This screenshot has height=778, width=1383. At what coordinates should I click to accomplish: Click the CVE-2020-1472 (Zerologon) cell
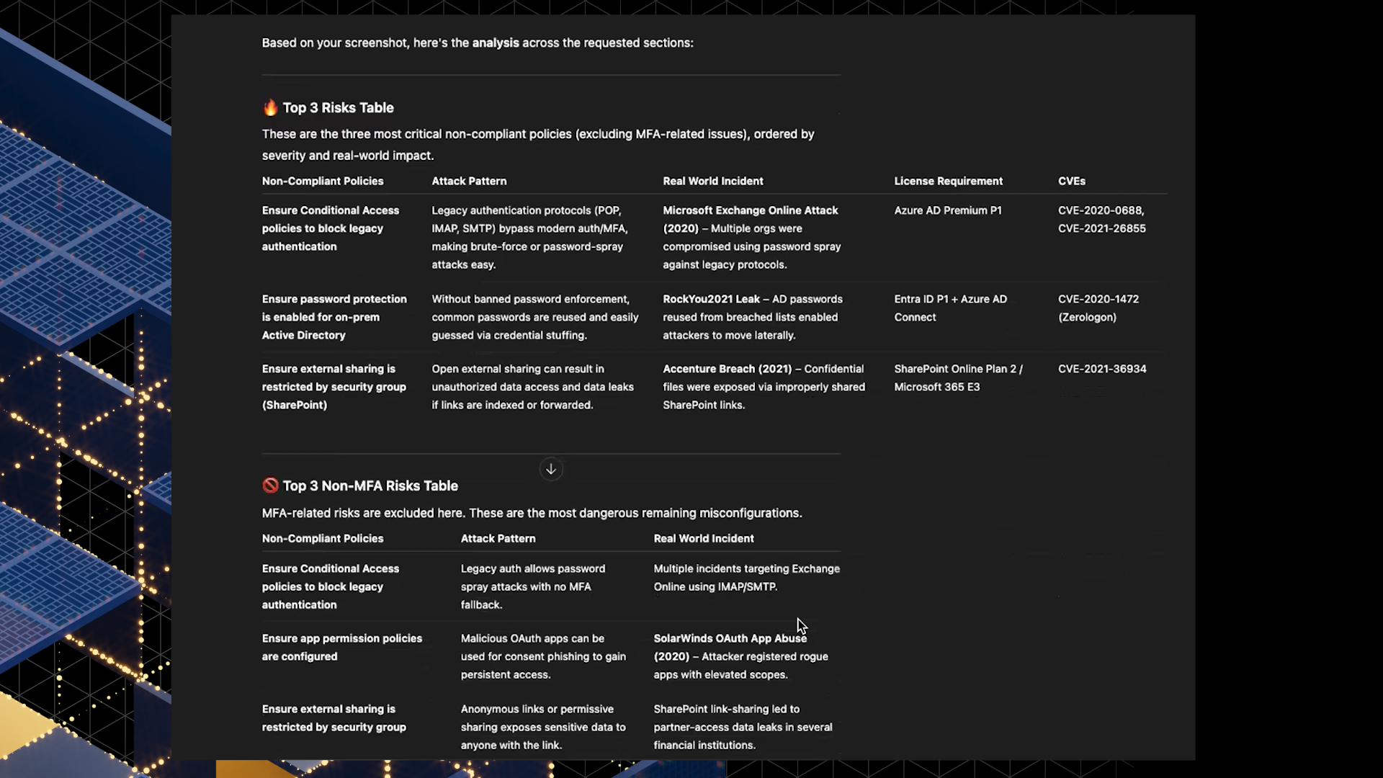(x=1098, y=308)
